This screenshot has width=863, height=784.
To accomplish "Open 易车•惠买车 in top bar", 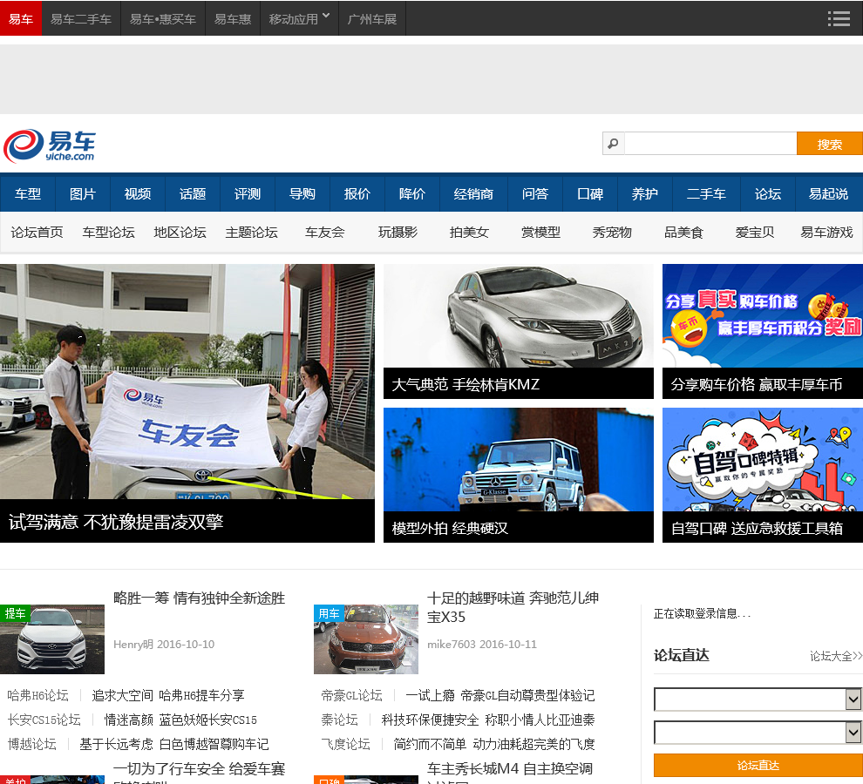I will [x=163, y=18].
